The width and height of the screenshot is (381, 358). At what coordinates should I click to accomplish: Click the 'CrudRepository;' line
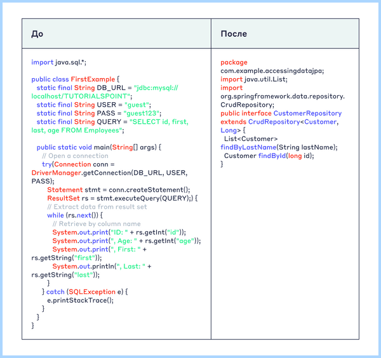[248, 105]
